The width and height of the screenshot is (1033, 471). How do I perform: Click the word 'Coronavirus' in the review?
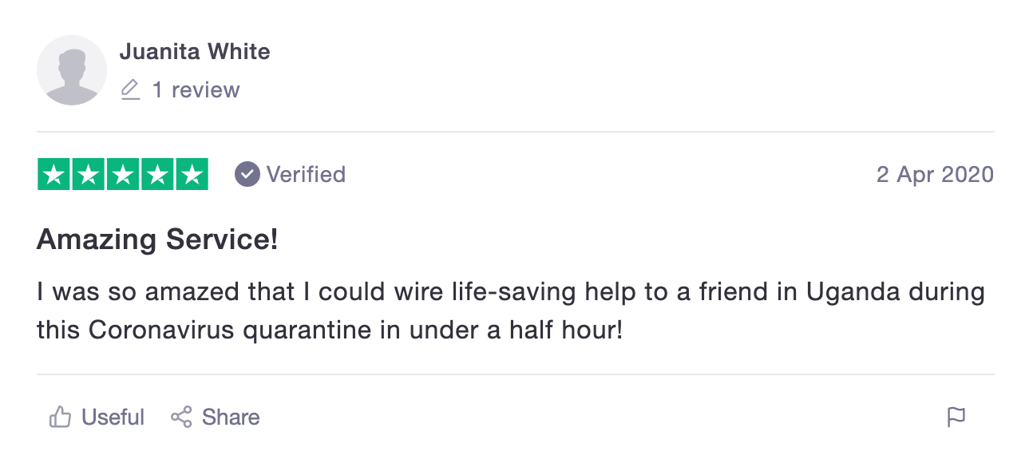pos(162,330)
